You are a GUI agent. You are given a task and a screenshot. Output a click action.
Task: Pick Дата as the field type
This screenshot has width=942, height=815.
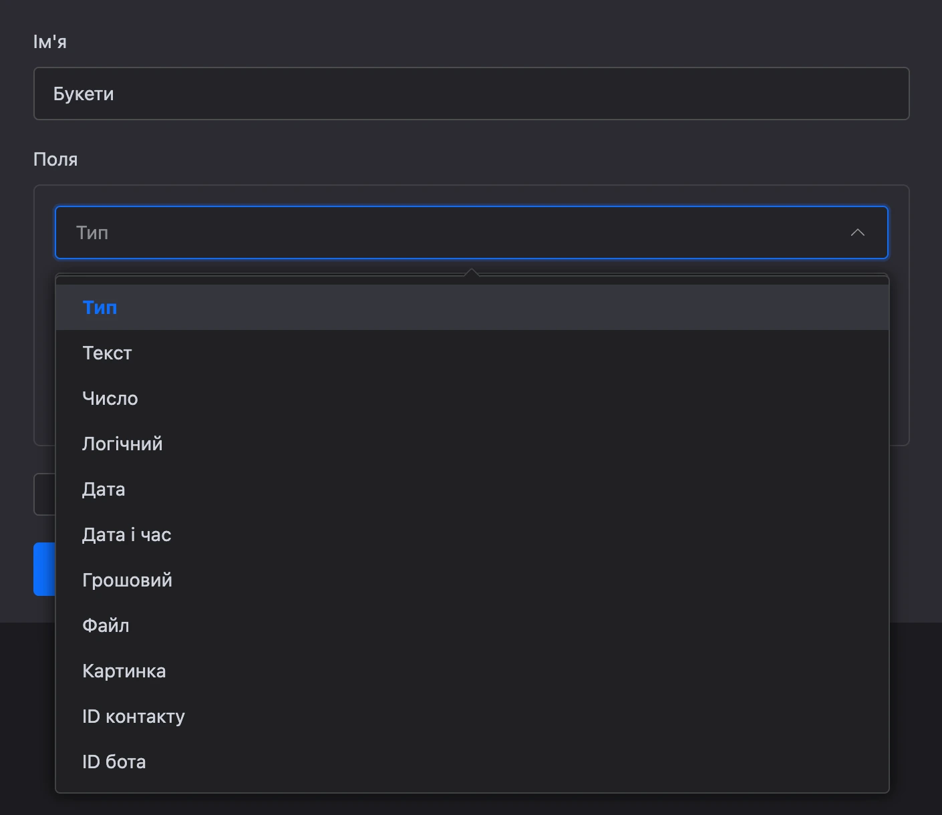point(472,489)
